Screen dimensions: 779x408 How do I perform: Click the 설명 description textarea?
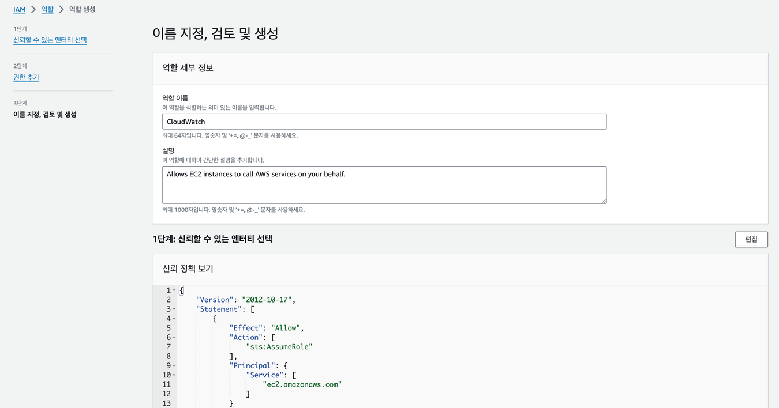[x=384, y=185]
